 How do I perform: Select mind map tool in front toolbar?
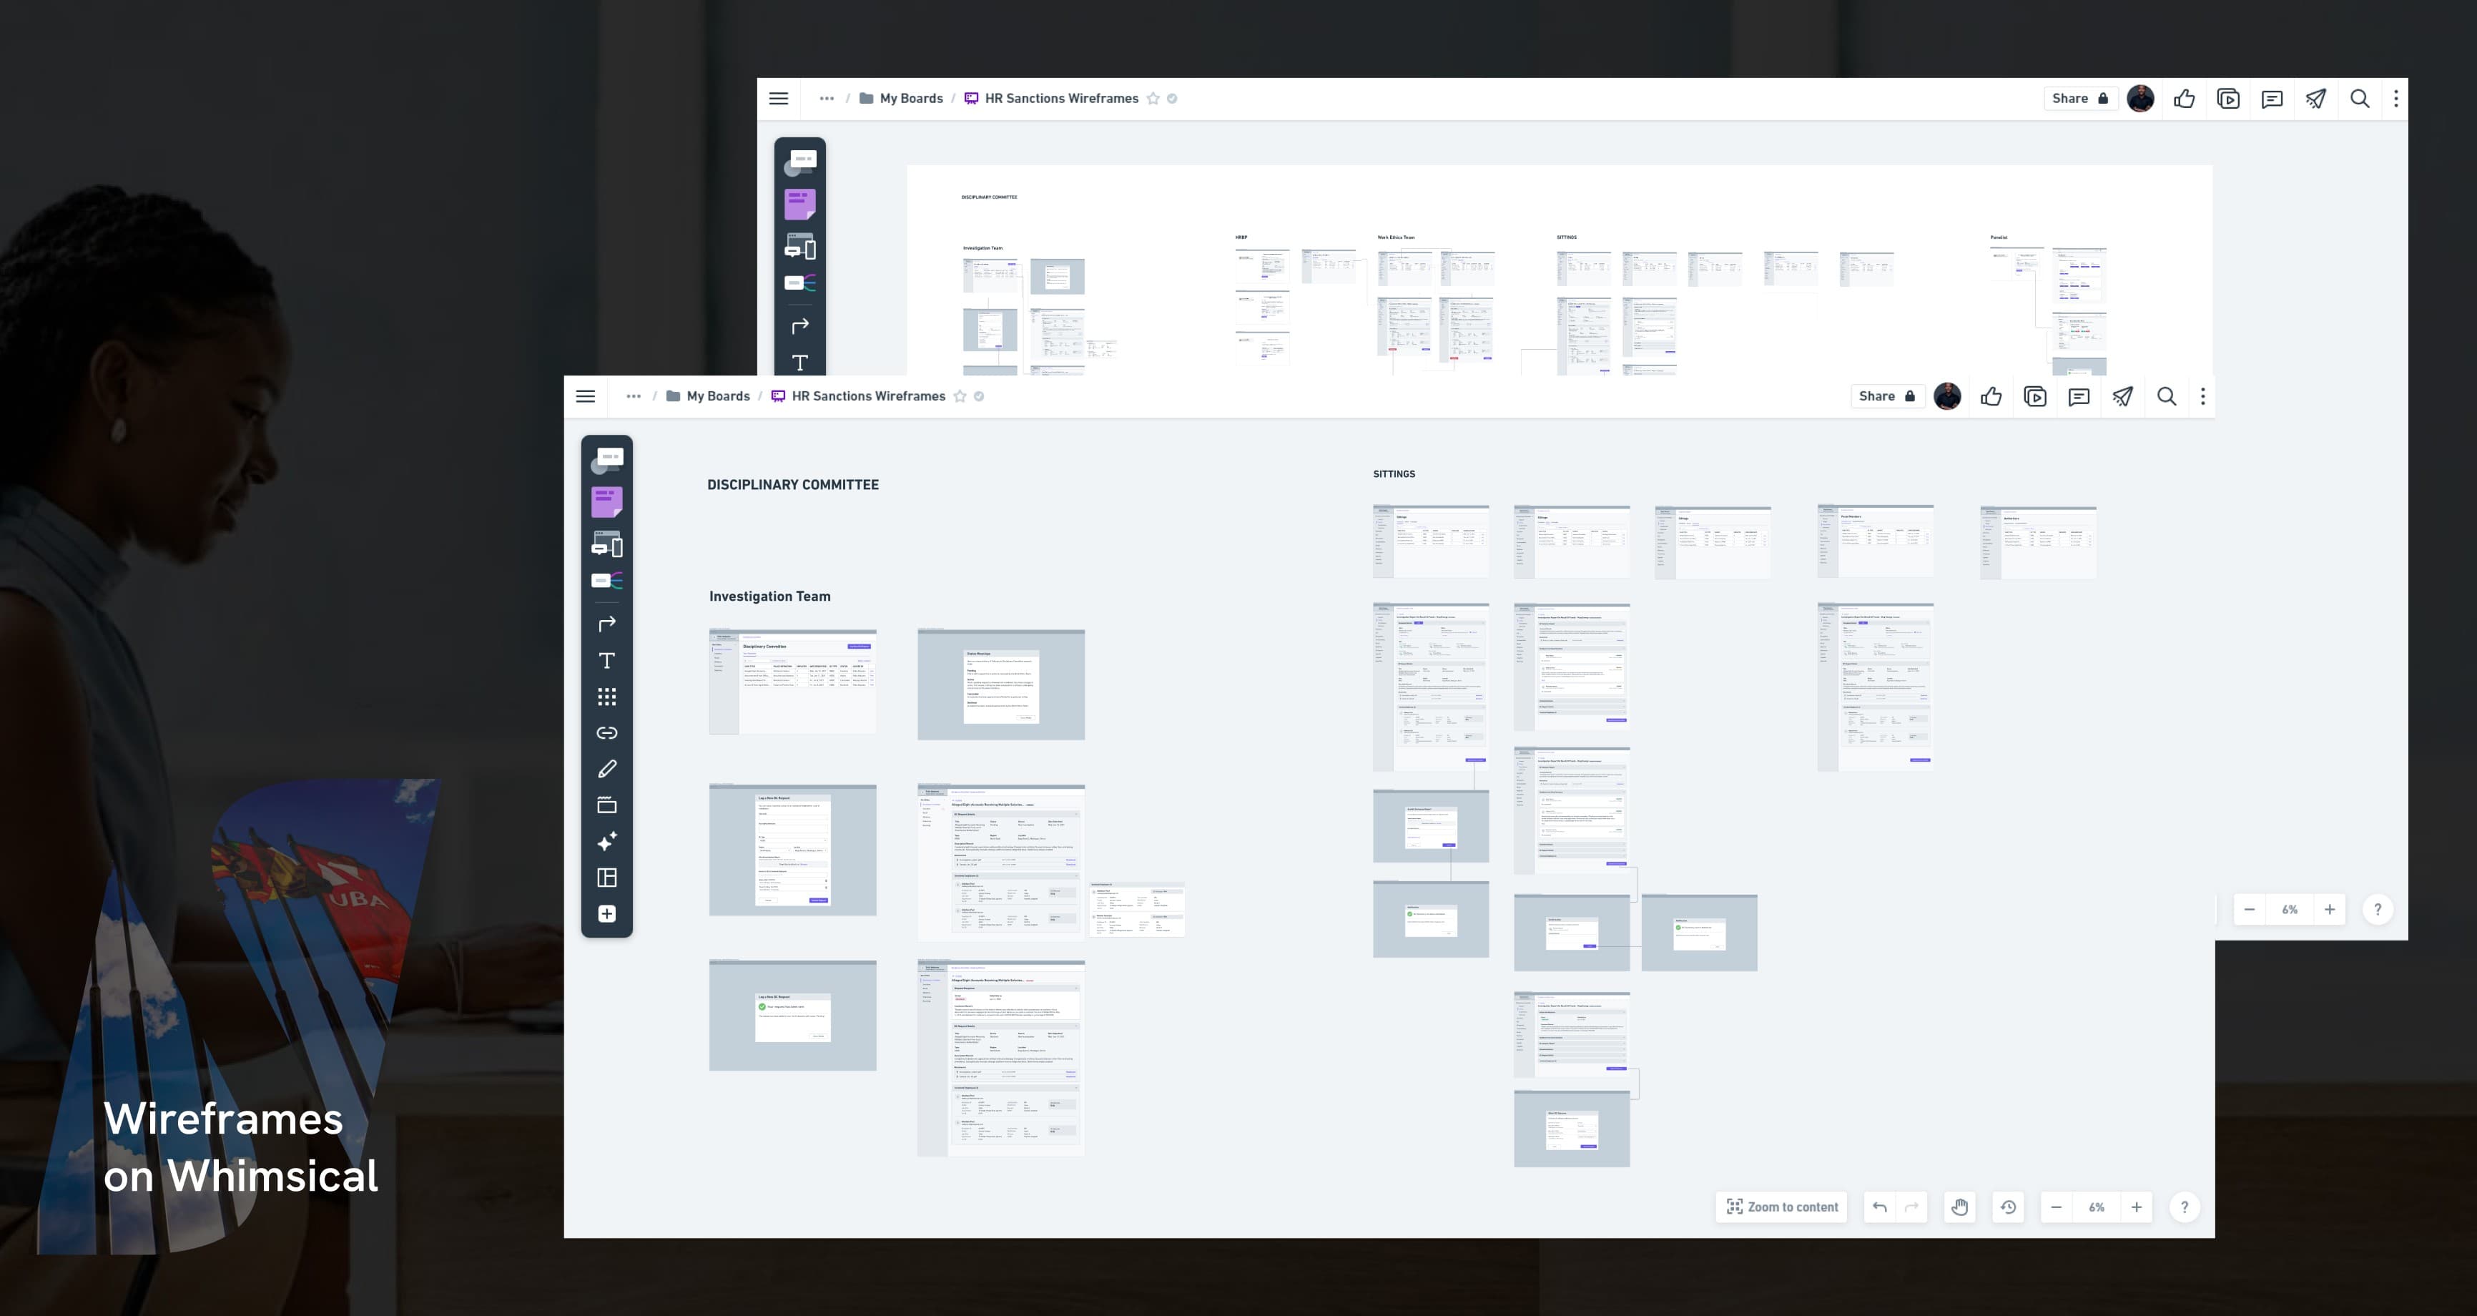pos(607,581)
